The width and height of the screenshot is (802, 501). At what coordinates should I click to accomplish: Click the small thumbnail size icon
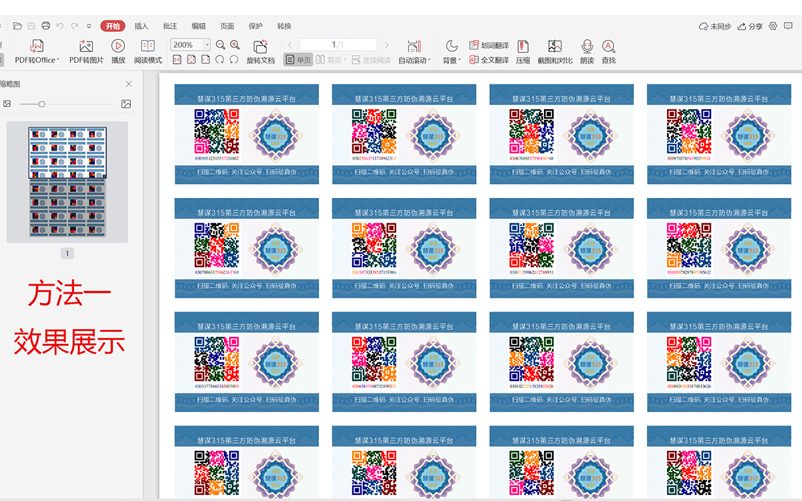pyautogui.click(x=7, y=104)
